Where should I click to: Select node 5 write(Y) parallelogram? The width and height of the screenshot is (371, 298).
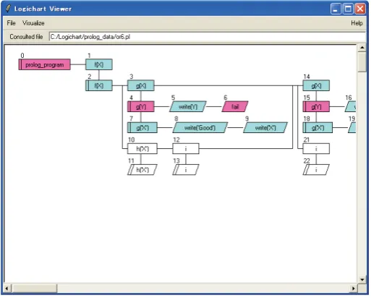tap(188, 106)
